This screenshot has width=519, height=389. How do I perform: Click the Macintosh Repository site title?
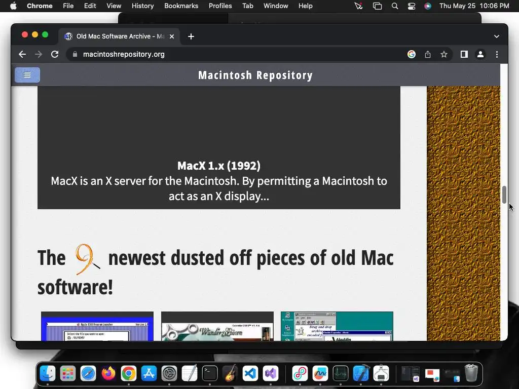tap(255, 75)
